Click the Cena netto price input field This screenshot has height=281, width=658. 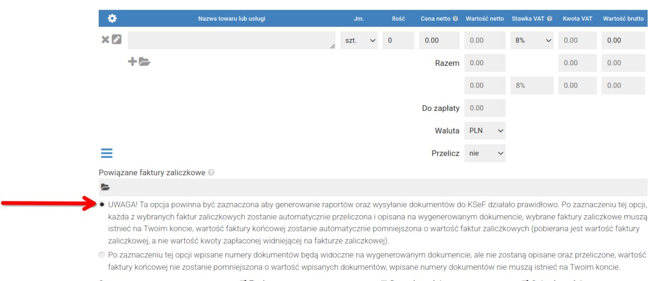[x=439, y=41]
